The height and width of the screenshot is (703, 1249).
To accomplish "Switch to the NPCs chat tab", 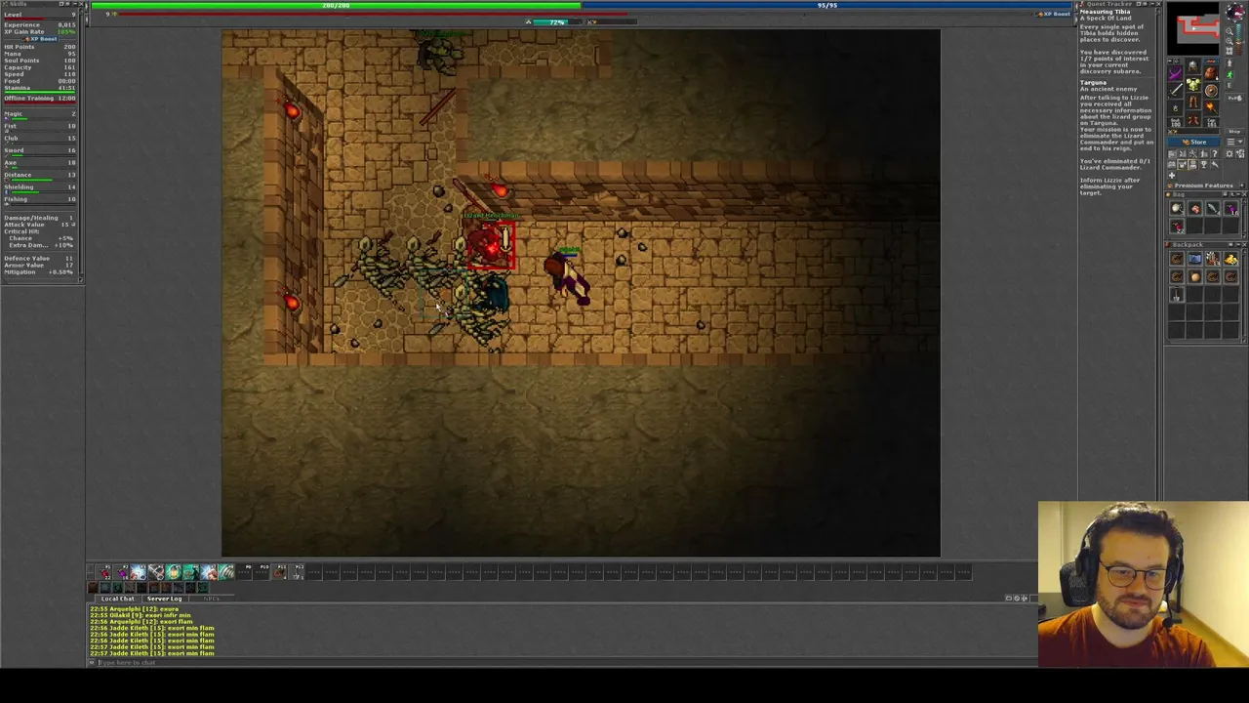I will click(x=212, y=599).
